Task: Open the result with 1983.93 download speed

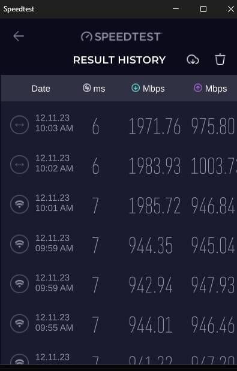Action: pos(119,165)
